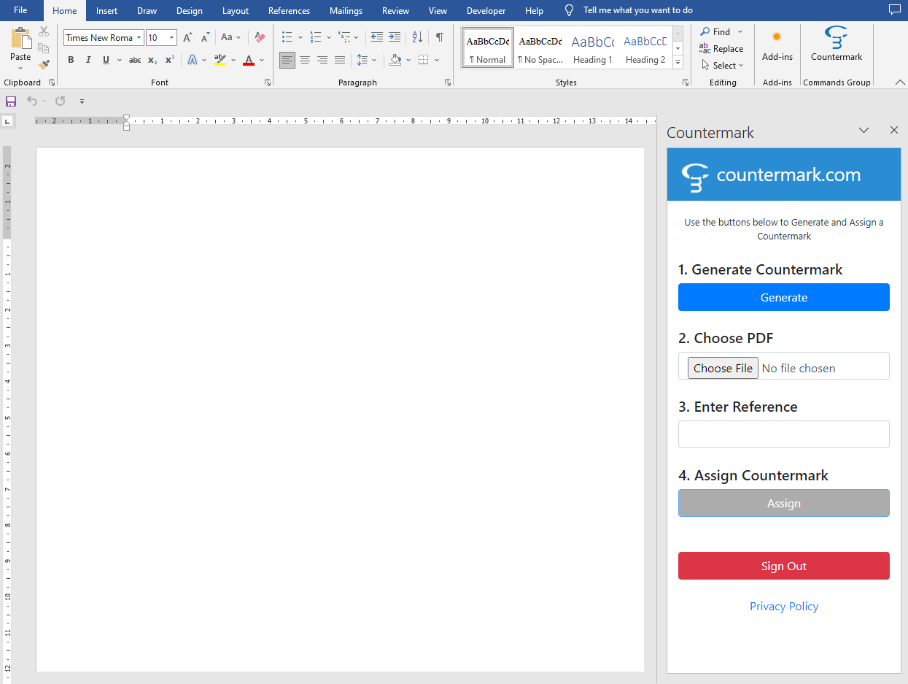This screenshot has height=684, width=908.
Task: Expand the Styles gallery More arrow
Action: (x=678, y=63)
